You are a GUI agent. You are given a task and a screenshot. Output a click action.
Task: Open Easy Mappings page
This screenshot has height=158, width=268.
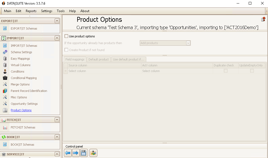20,59
